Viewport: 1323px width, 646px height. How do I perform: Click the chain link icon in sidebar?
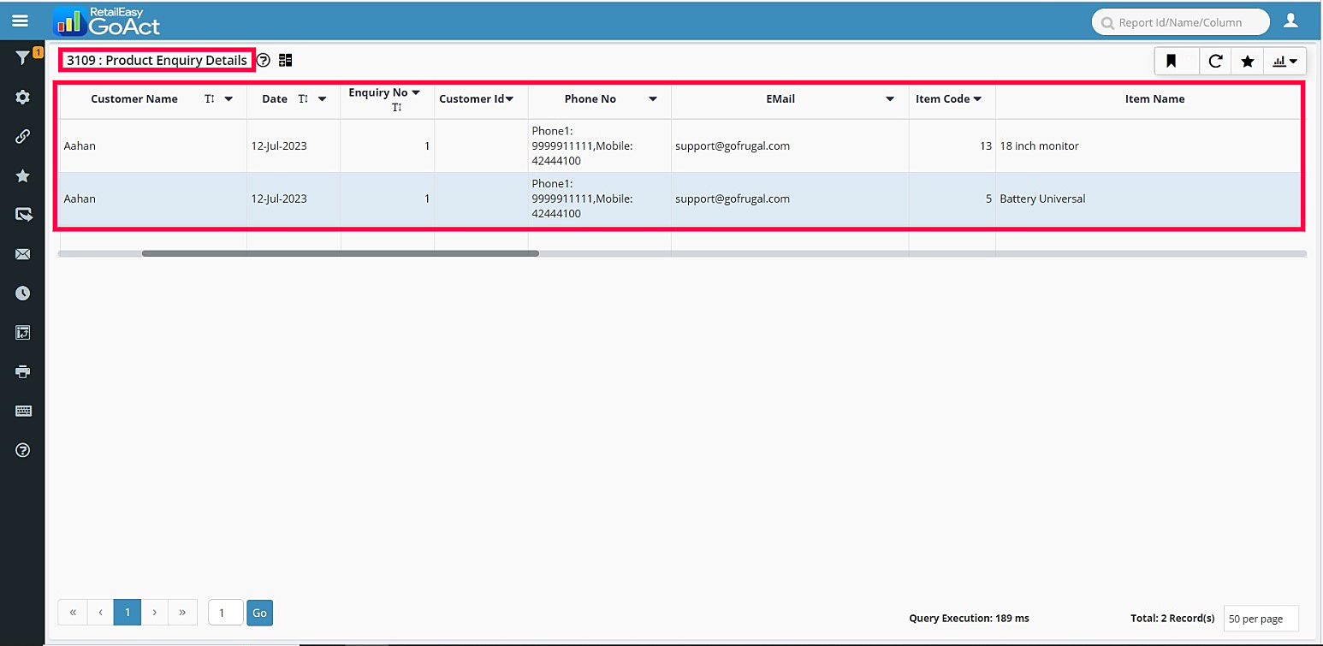(x=23, y=137)
